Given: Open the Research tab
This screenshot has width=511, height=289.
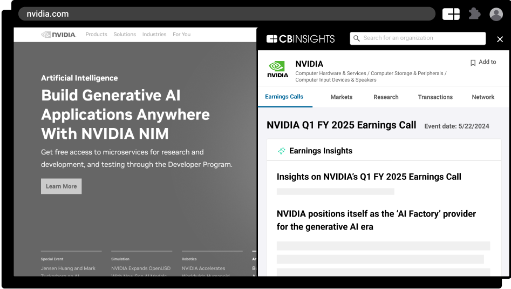Looking at the screenshot, I should 386,97.
